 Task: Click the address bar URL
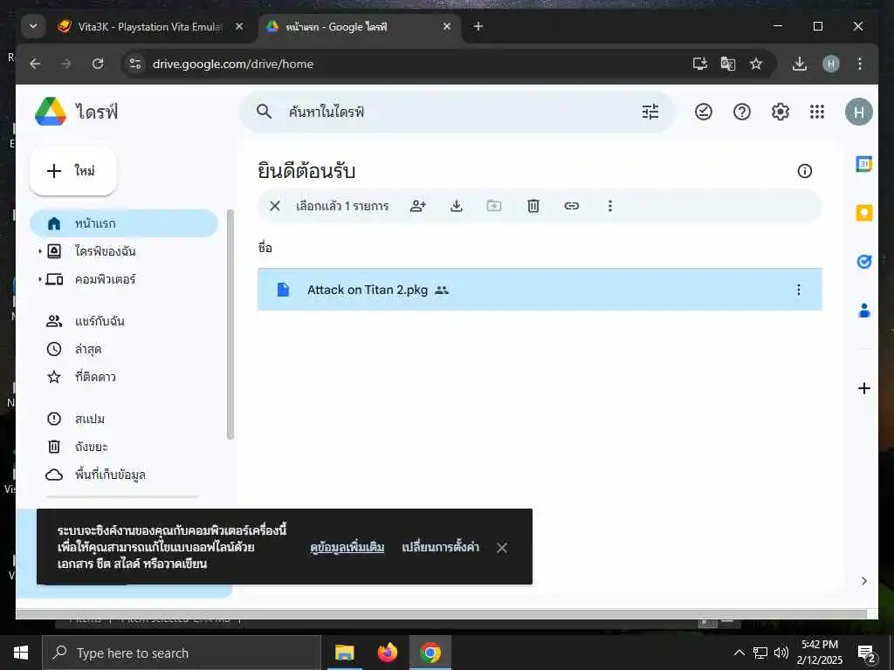coord(232,64)
